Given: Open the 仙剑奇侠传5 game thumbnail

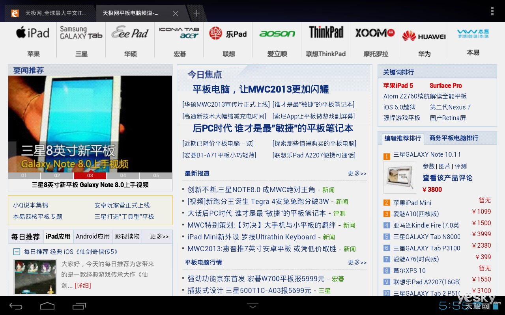Looking at the screenshot, I should point(35,277).
